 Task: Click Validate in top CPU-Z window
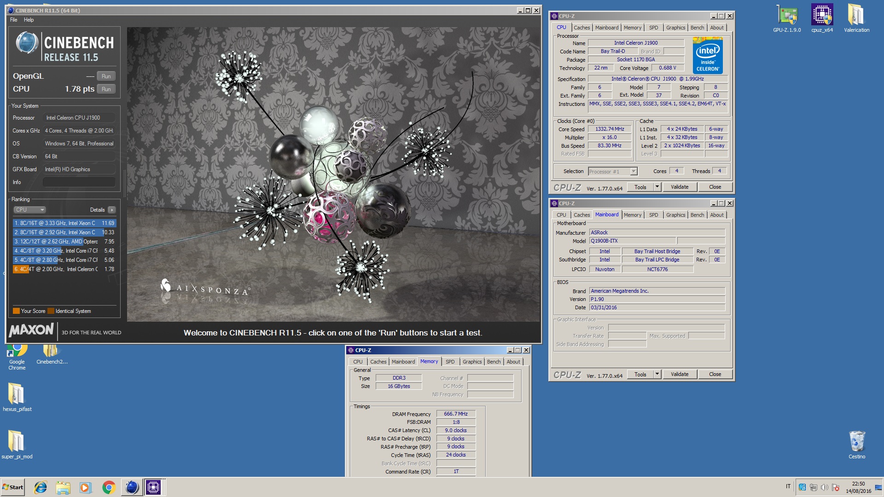(680, 187)
